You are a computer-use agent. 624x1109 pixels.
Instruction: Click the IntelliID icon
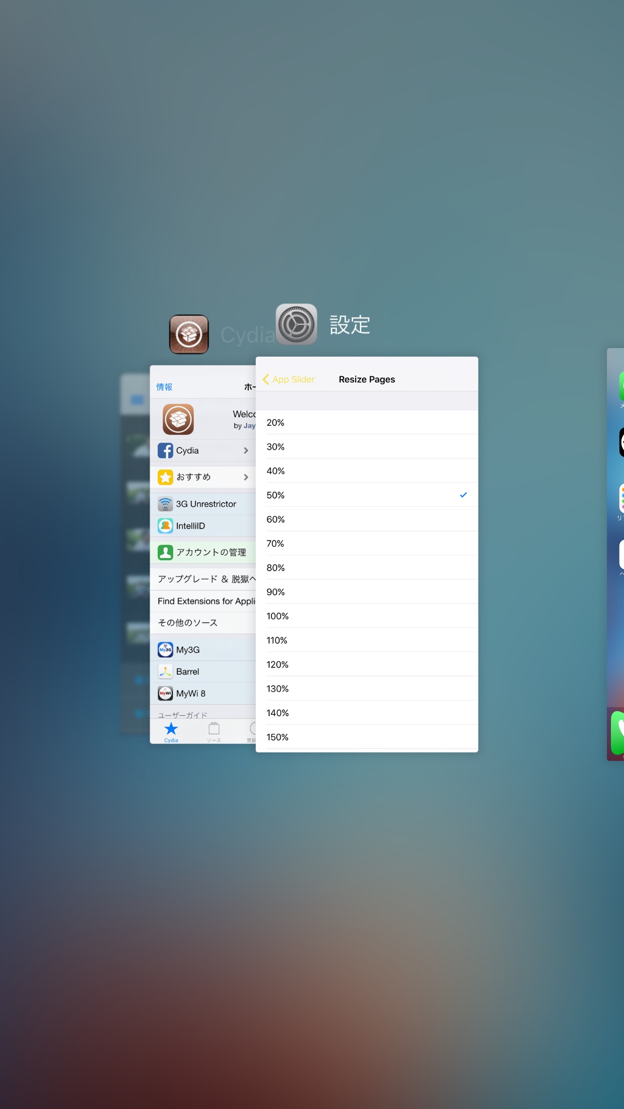pyautogui.click(x=165, y=526)
